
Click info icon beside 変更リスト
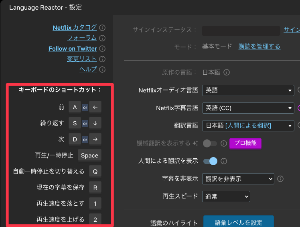[102, 59]
